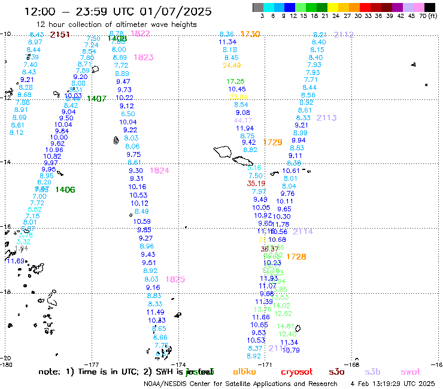
Task: Click the yellow wave height '23.04'
Action: 238,97
